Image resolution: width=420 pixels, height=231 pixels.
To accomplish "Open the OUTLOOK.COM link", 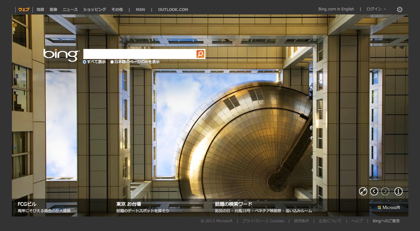I will pos(173,10).
